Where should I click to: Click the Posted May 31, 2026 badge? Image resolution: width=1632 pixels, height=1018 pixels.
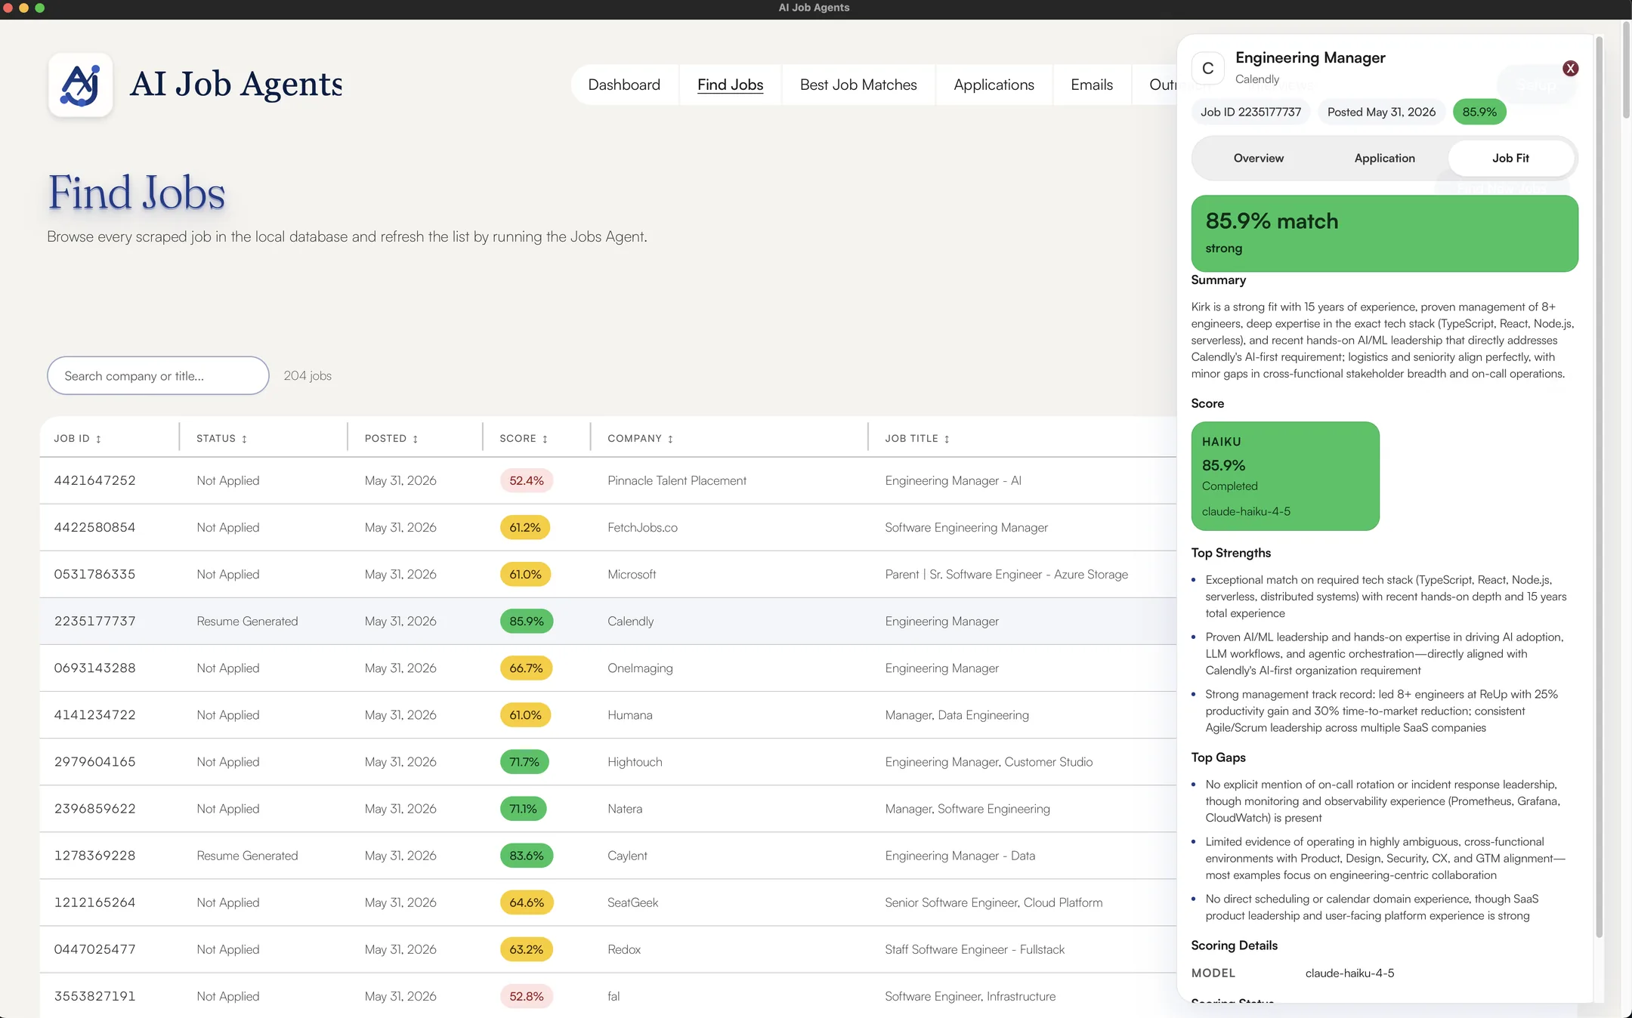1381,112
